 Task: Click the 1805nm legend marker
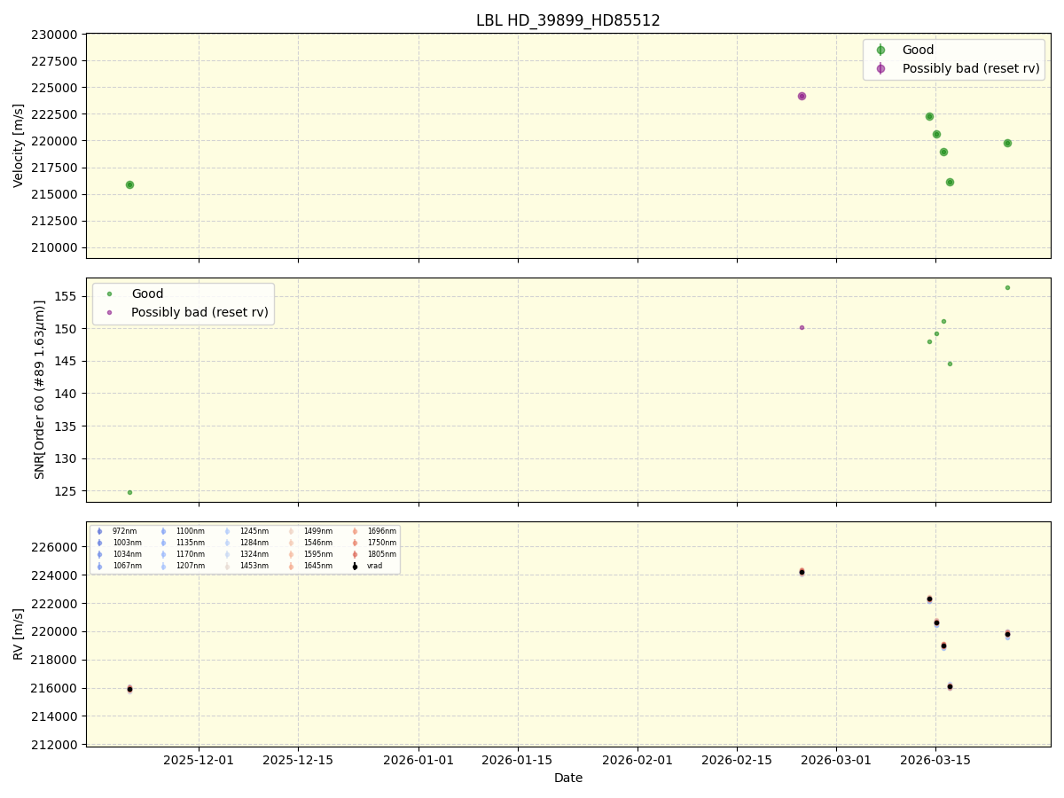tap(355, 554)
